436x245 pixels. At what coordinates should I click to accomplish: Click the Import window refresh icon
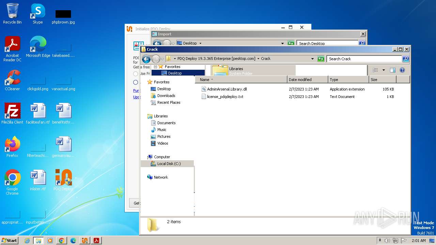[291, 43]
